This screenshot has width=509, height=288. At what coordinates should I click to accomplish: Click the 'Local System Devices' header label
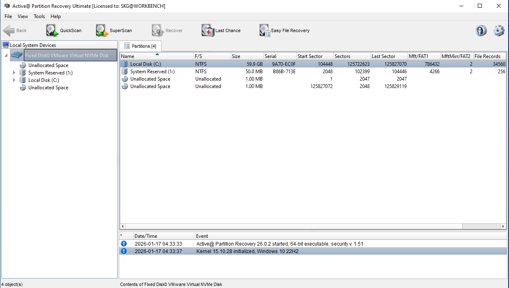coord(33,45)
